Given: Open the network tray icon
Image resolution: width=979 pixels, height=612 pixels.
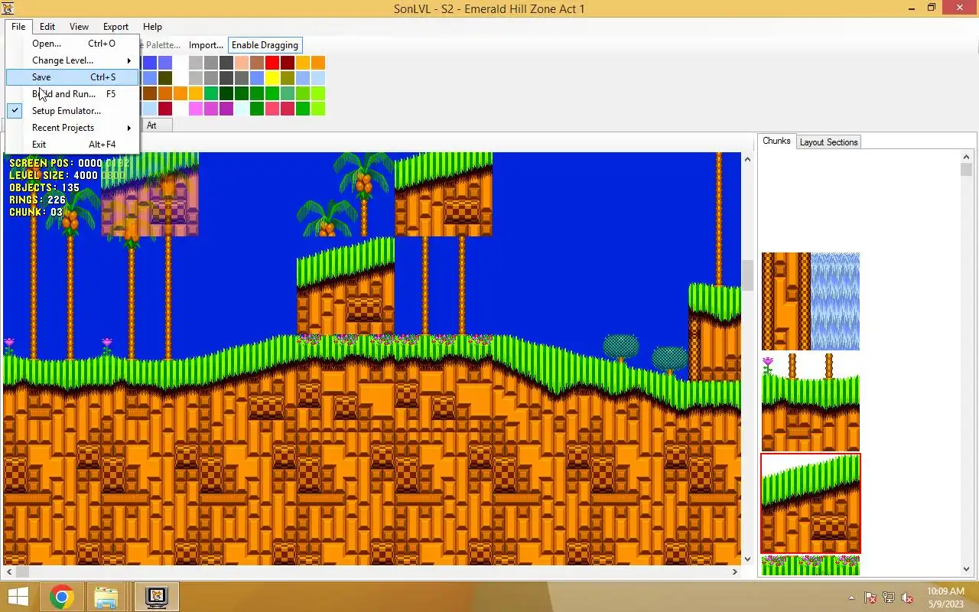Looking at the screenshot, I should (x=889, y=597).
